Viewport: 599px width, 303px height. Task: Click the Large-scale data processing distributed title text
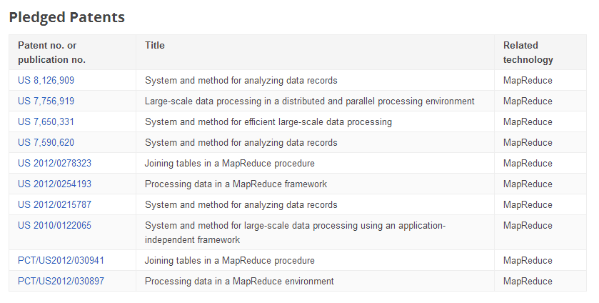click(x=309, y=101)
